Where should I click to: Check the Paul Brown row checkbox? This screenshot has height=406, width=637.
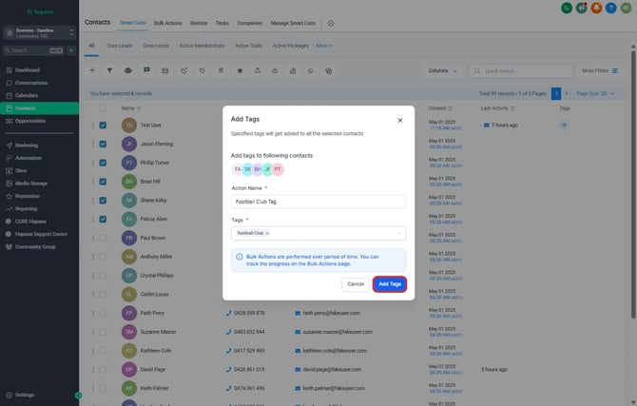[x=103, y=238]
